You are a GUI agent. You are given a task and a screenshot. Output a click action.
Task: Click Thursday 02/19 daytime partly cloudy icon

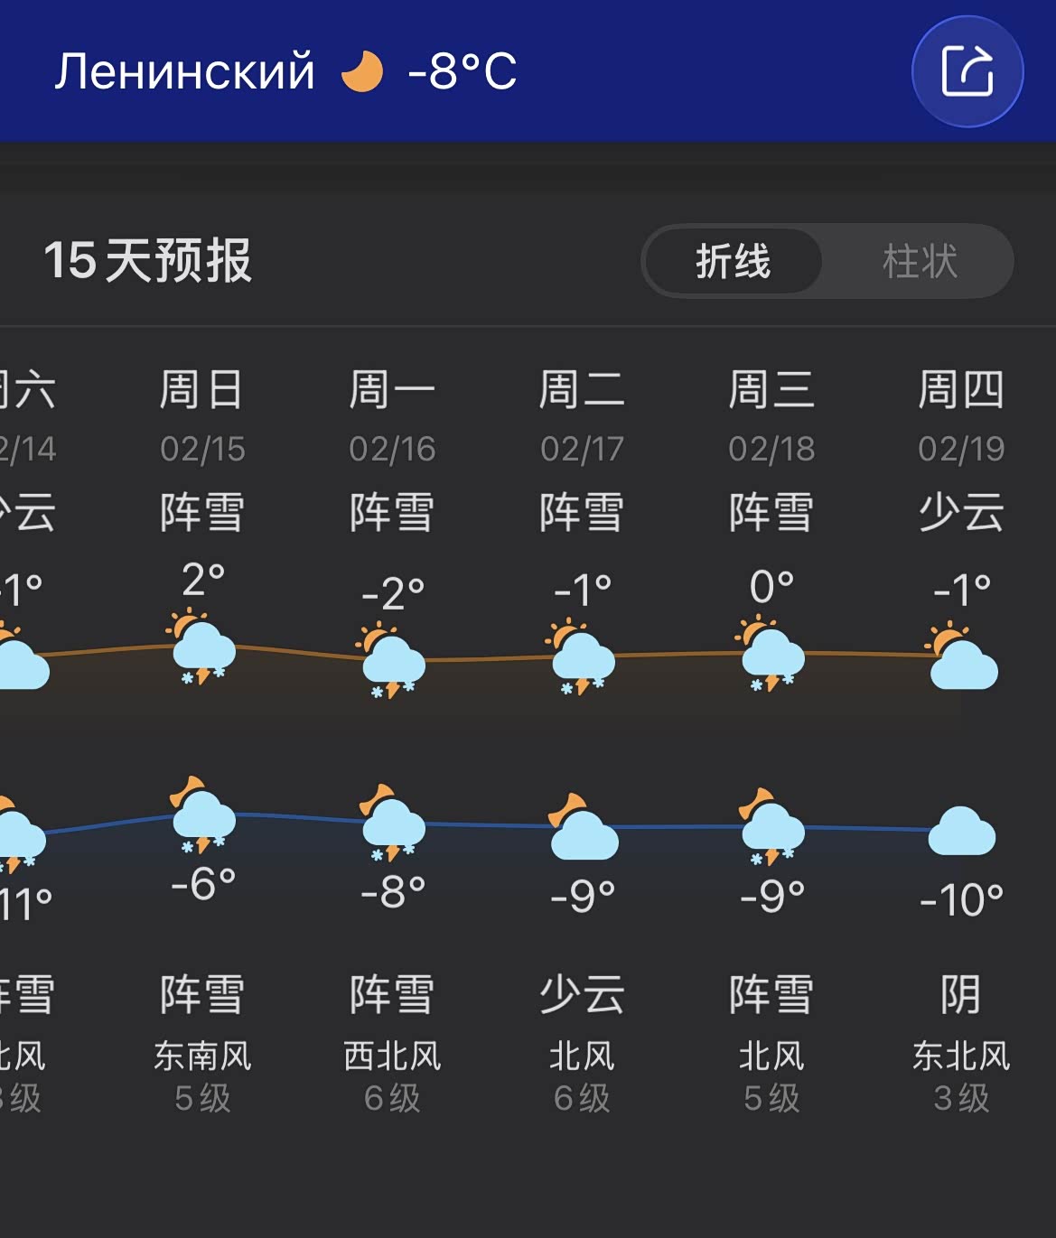click(962, 656)
